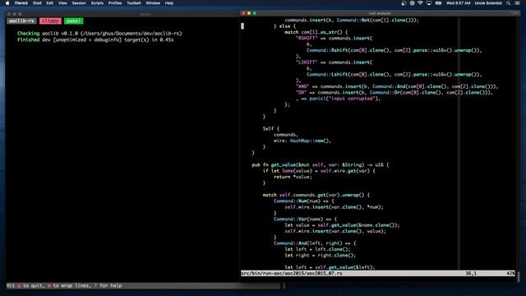Click the circular status icon left of Wi-Fi
Image resolution: width=526 pixels, height=296 pixels.
[412, 3]
